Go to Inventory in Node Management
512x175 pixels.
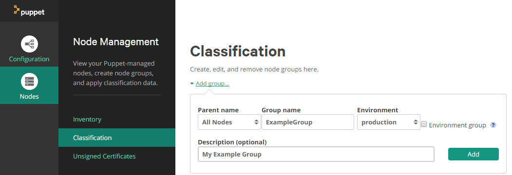[87, 119]
